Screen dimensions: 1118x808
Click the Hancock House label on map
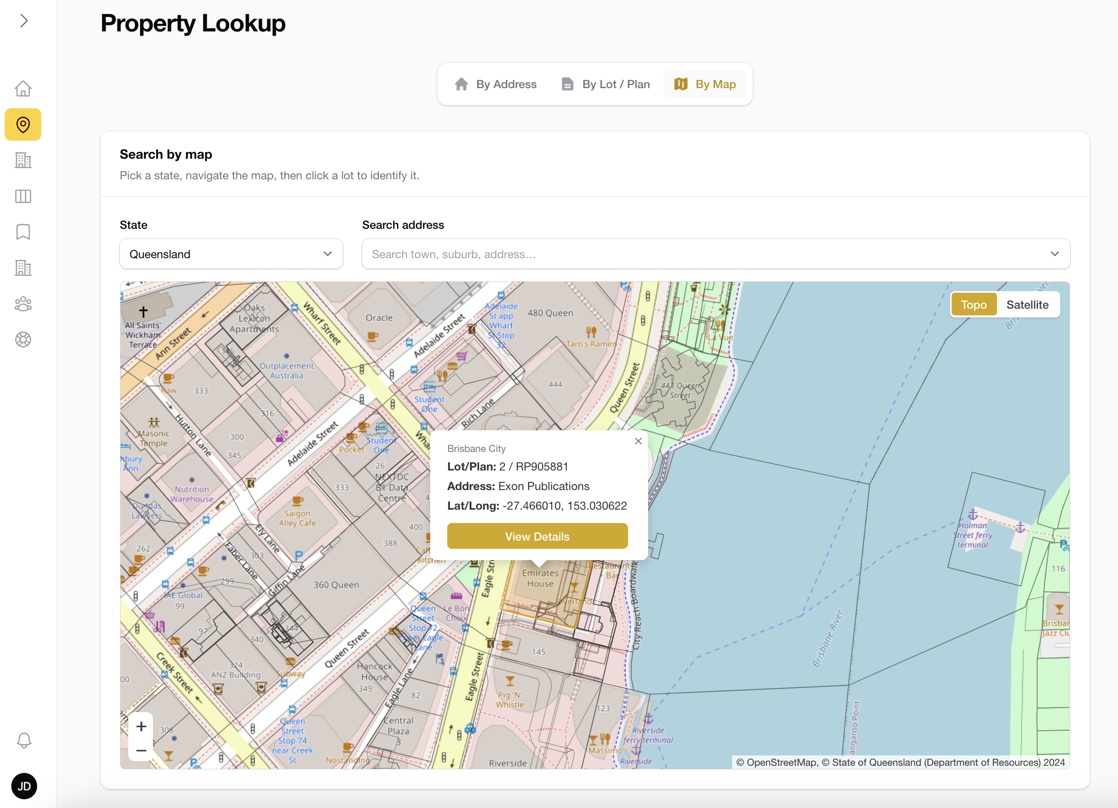tap(375, 671)
